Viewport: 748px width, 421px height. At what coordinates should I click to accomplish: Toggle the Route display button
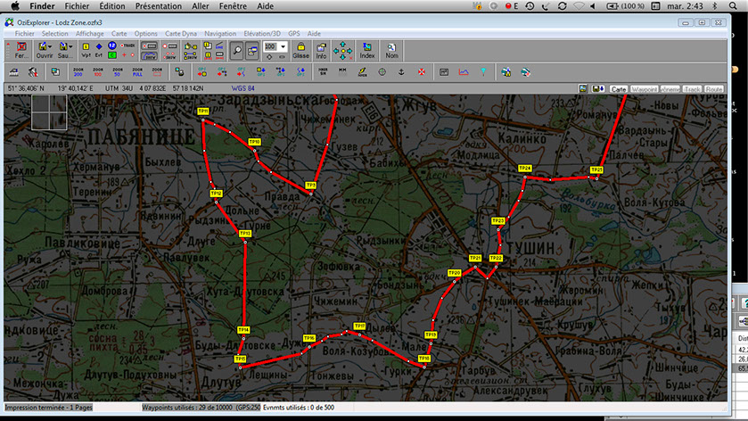[714, 89]
